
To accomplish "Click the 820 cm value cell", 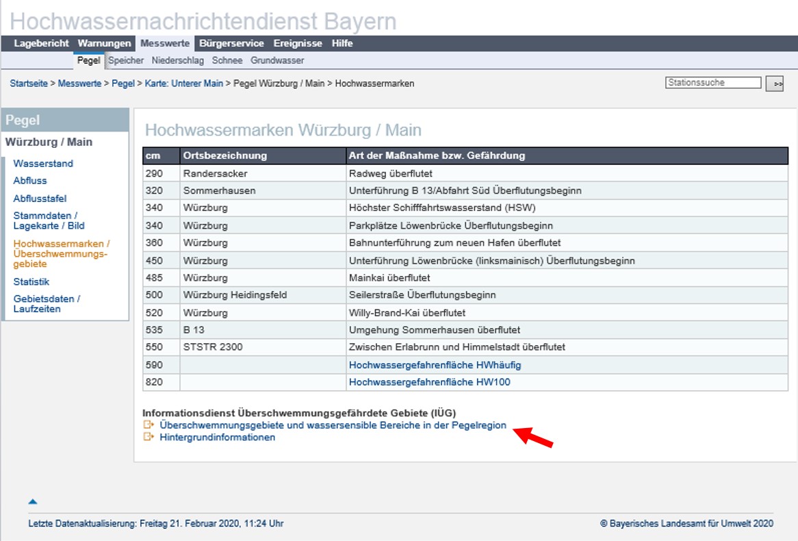I will tap(162, 382).
